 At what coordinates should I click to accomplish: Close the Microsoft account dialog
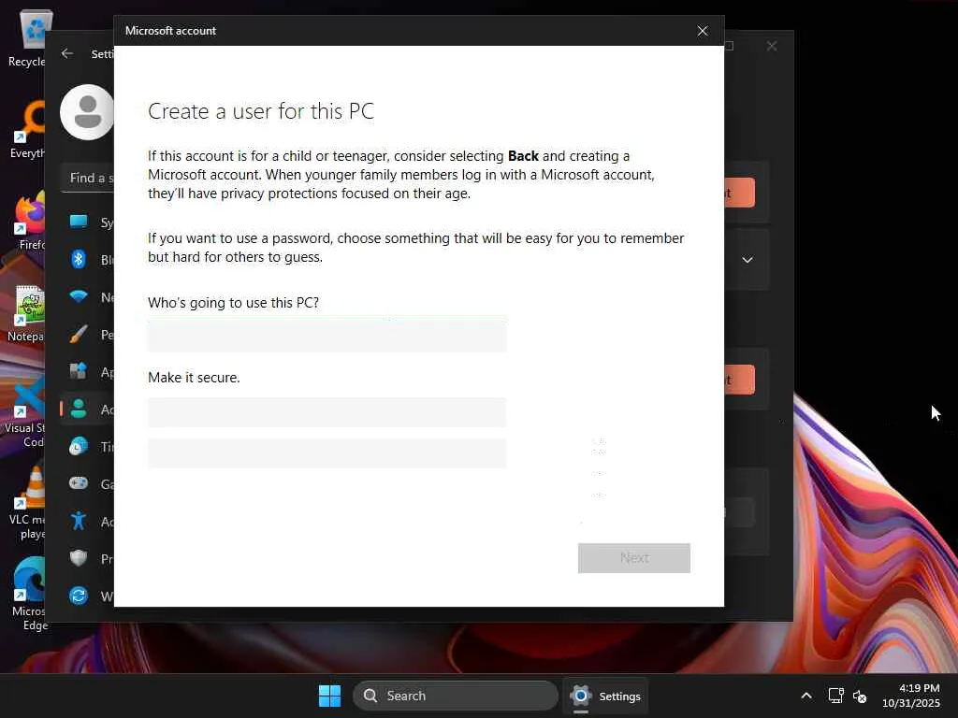pyautogui.click(x=703, y=31)
